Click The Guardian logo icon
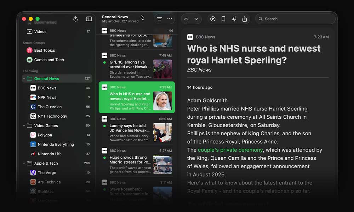354x212 pixels. (33, 107)
